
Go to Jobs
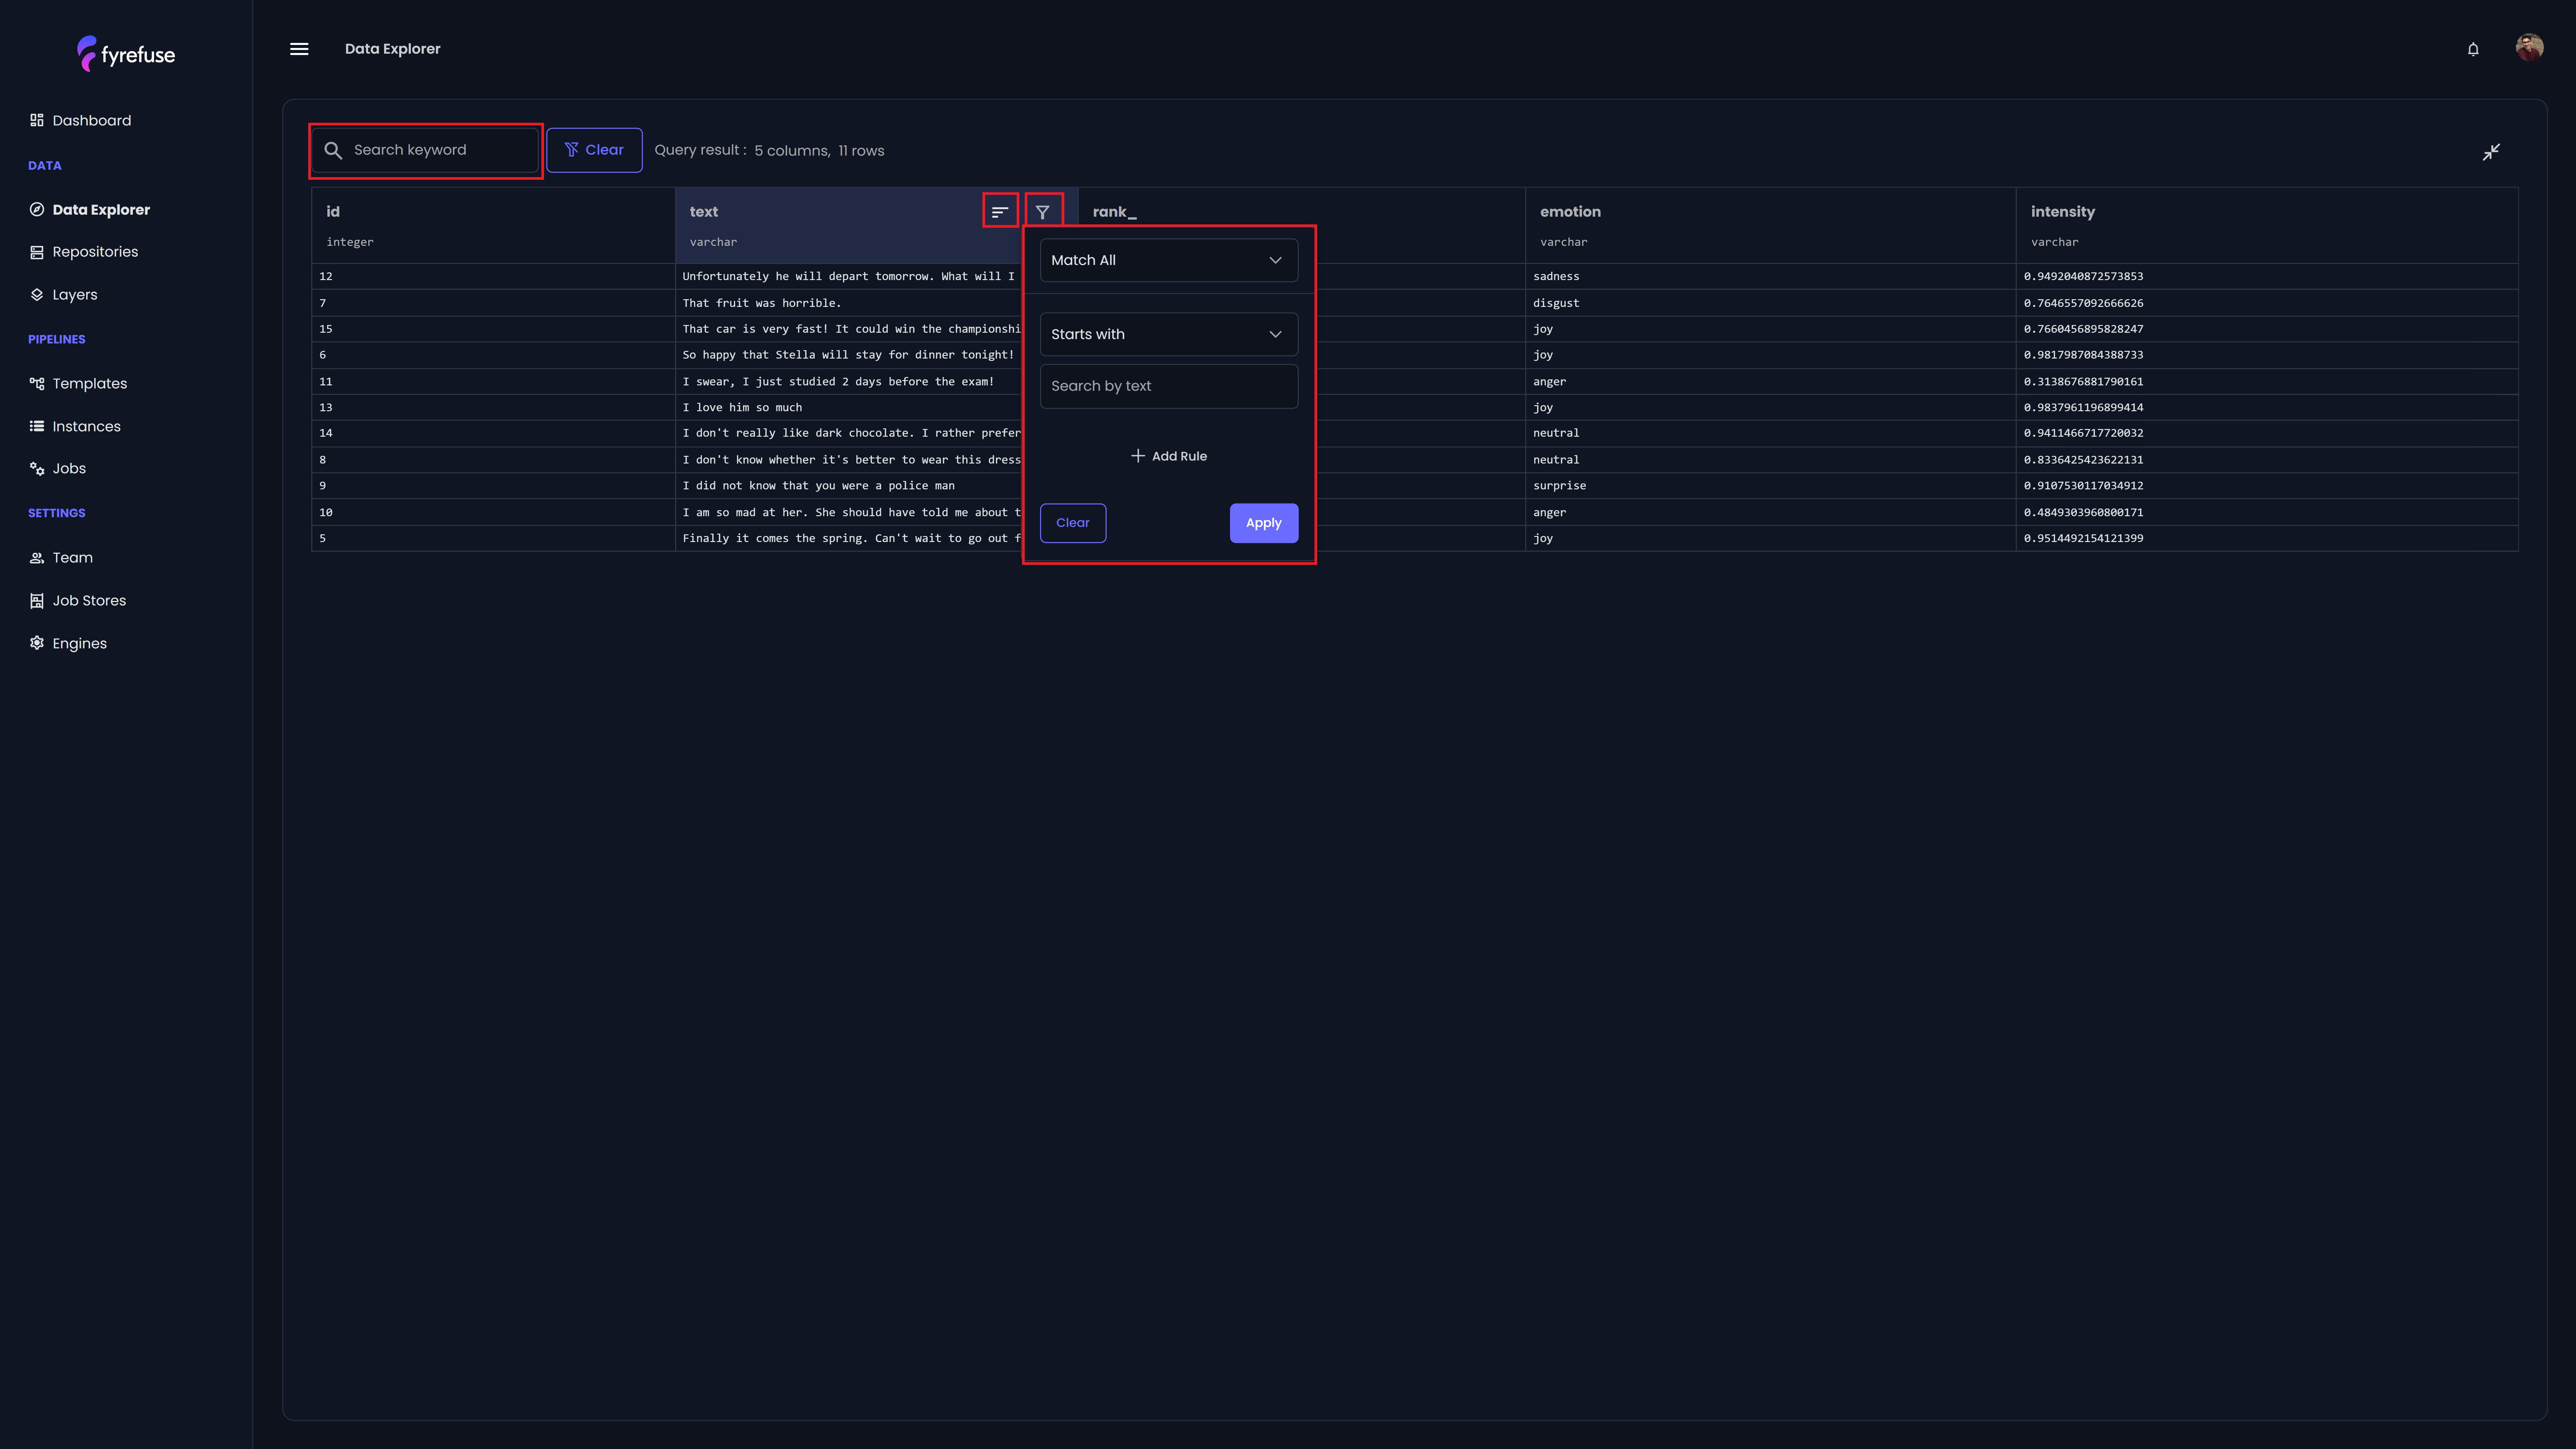[69, 469]
